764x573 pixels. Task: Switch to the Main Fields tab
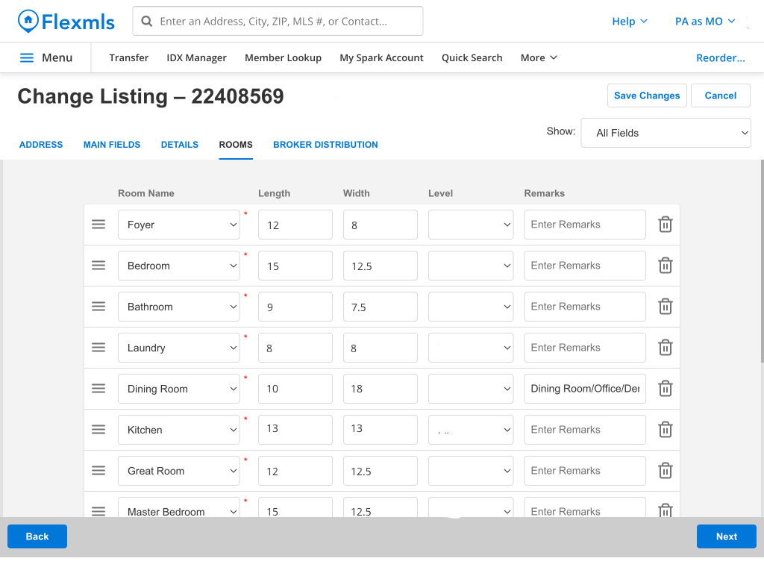[112, 145]
